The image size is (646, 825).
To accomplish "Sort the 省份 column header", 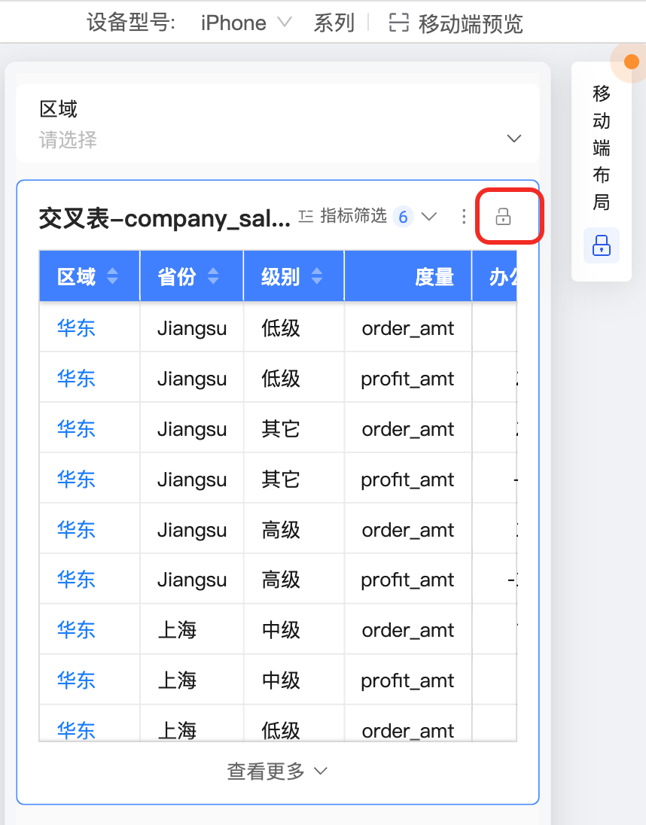I will click(213, 276).
